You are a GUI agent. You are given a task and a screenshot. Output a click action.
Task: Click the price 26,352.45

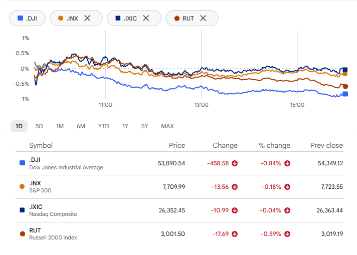[172, 210]
